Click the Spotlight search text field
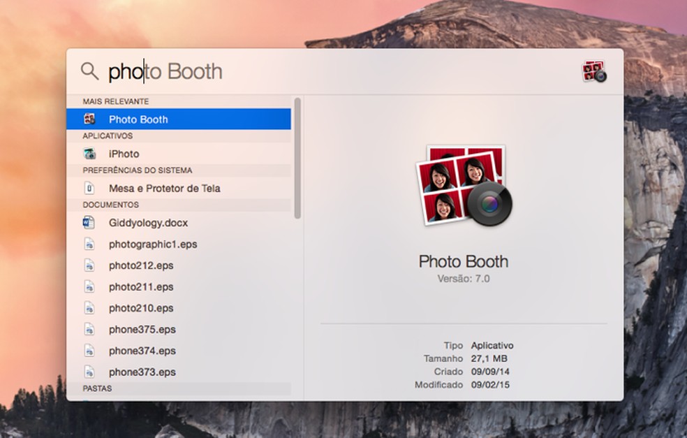The image size is (687, 438). (341, 71)
